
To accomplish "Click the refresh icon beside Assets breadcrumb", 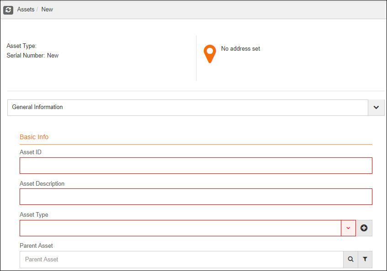I will (x=8, y=10).
